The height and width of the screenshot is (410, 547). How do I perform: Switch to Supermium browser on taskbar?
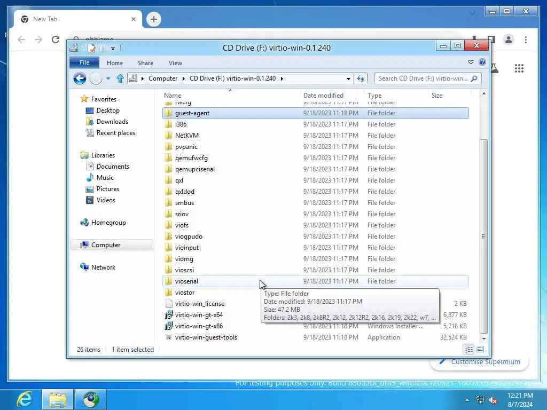pos(91,399)
